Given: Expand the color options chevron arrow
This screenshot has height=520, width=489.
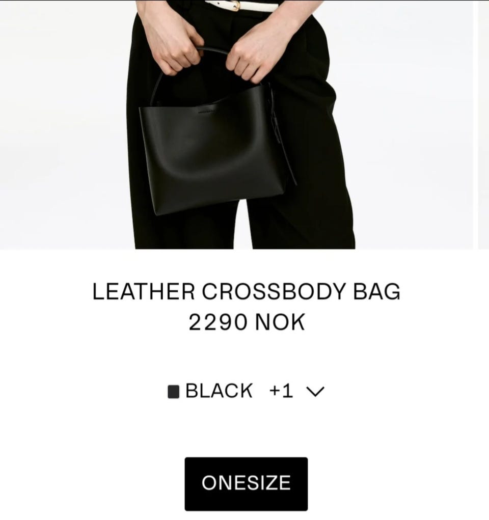Looking at the screenshot, I should point(315,391).
